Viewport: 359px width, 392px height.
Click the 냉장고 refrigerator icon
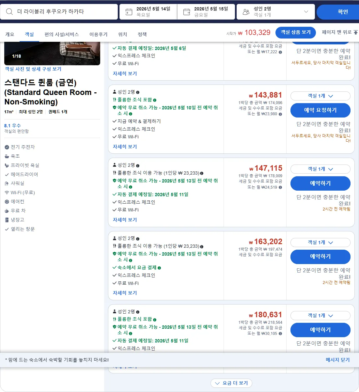point(7,220)
